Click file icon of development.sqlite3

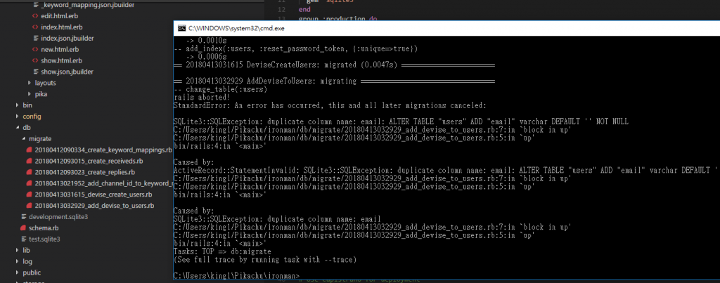[x=24, y=216]
